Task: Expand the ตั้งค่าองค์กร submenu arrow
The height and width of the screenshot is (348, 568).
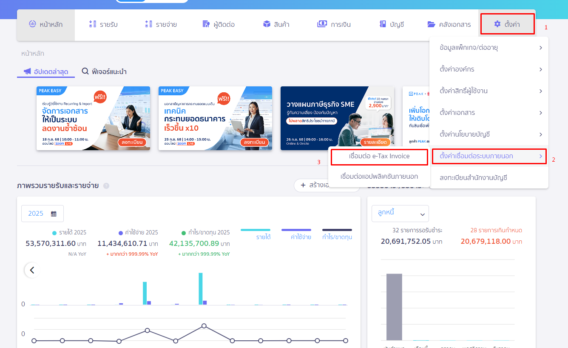Action: coord(540,69)
